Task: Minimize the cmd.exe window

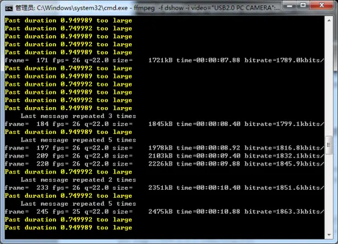Action: click(x=290, y=5)
